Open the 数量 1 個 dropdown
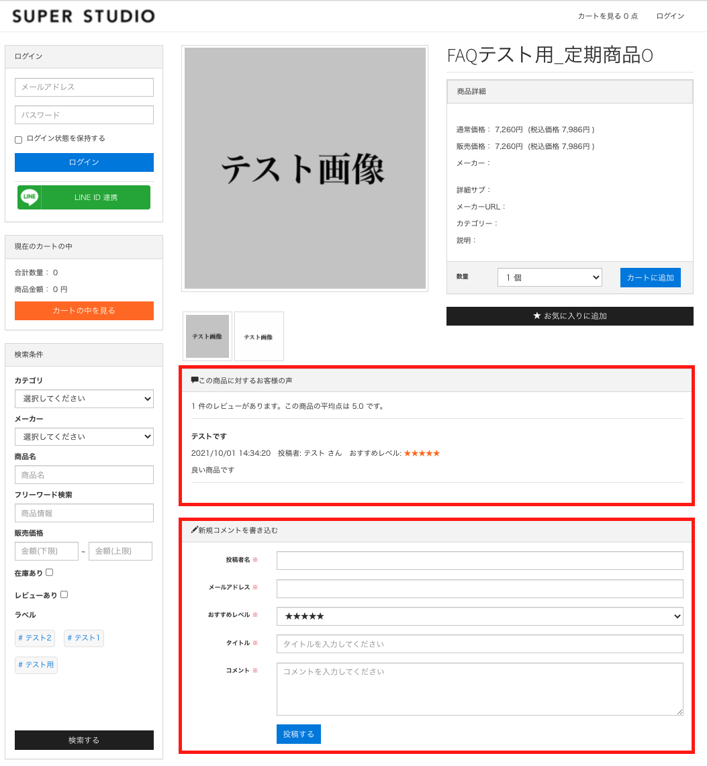This screenshot has height=766, width=707. click(x=550, y=277)
